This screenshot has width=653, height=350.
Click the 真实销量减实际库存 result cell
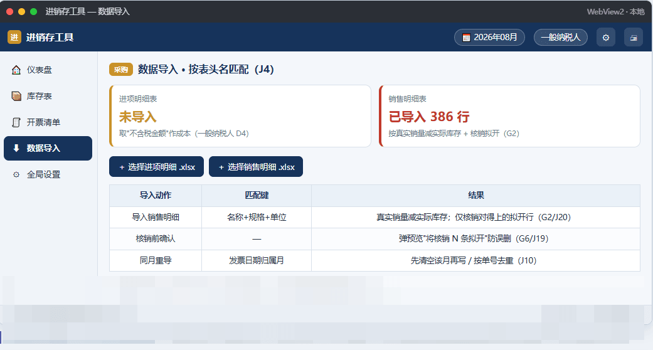tap(475, 217)
